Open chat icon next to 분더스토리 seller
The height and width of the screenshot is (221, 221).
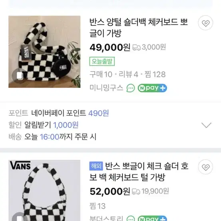click(131, 218)
